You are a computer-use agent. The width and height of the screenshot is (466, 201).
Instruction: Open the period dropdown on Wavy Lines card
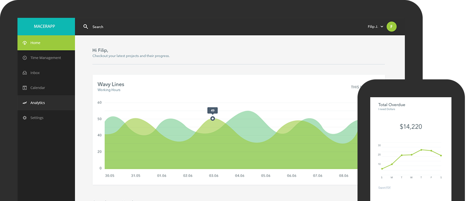[x=355, y=87]
